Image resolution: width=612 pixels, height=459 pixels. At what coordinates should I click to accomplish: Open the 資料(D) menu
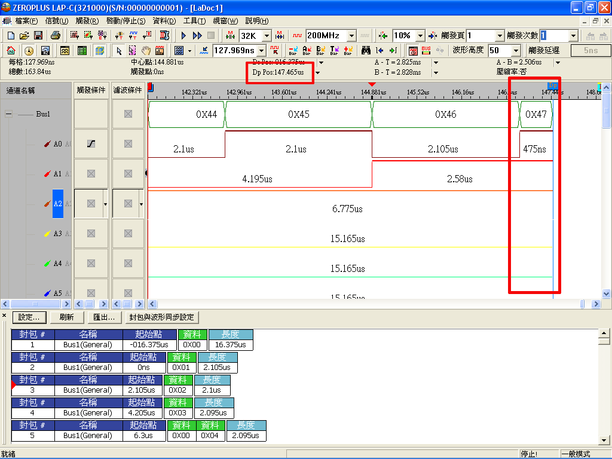coord(164,21)
